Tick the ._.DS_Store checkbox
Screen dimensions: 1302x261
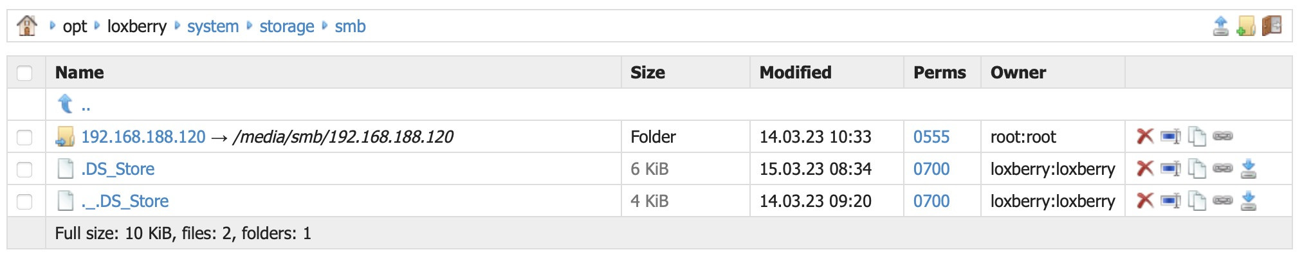24,201
